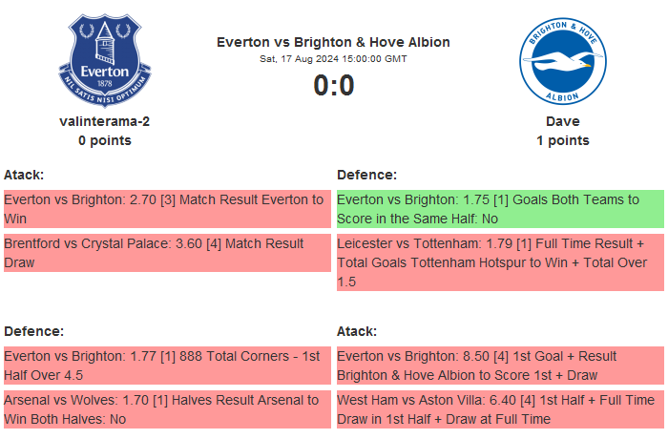Click valinterama-2's 0 points label
The height and width of the screenshot is (439, 668).
pos(105,140)
